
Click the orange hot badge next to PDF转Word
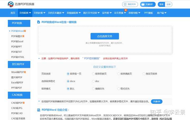point(25,31)
